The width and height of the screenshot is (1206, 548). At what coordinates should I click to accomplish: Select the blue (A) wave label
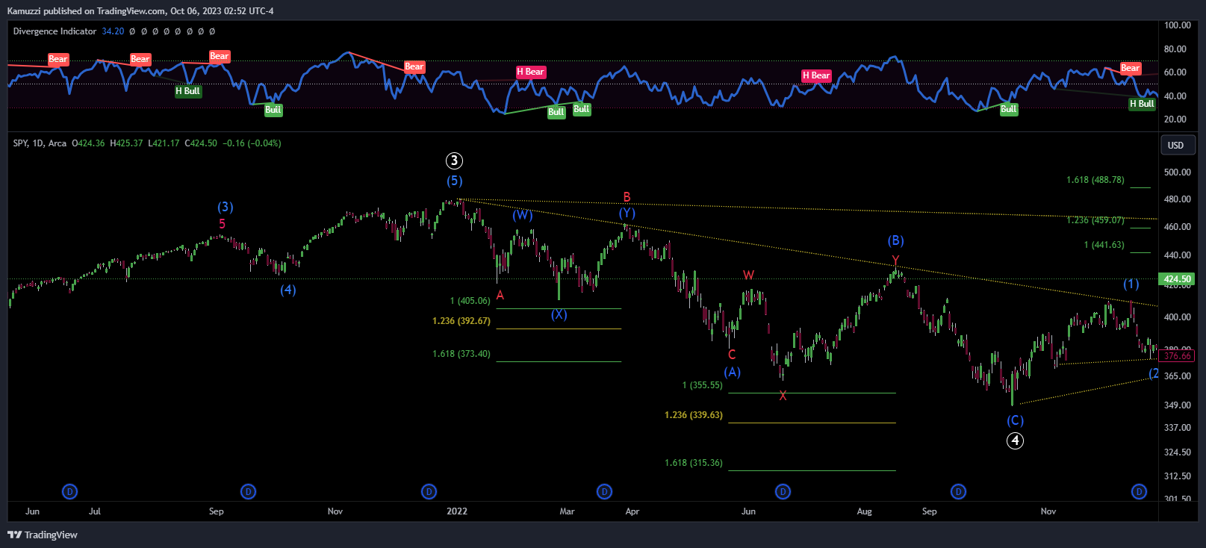tap(732, 372)
